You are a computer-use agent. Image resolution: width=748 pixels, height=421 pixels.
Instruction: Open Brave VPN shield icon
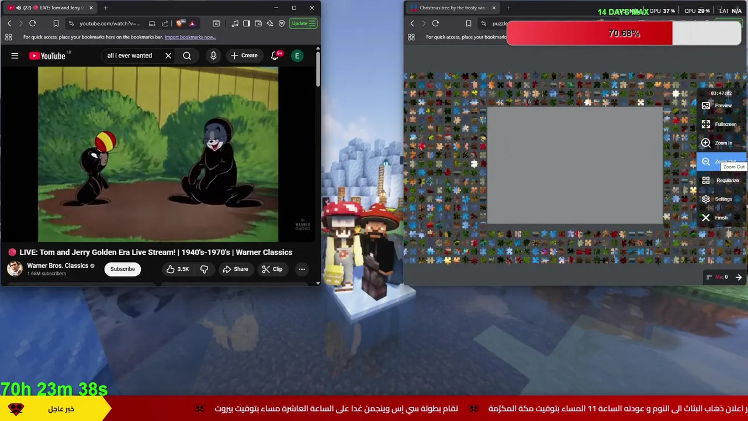coord(282,23)
